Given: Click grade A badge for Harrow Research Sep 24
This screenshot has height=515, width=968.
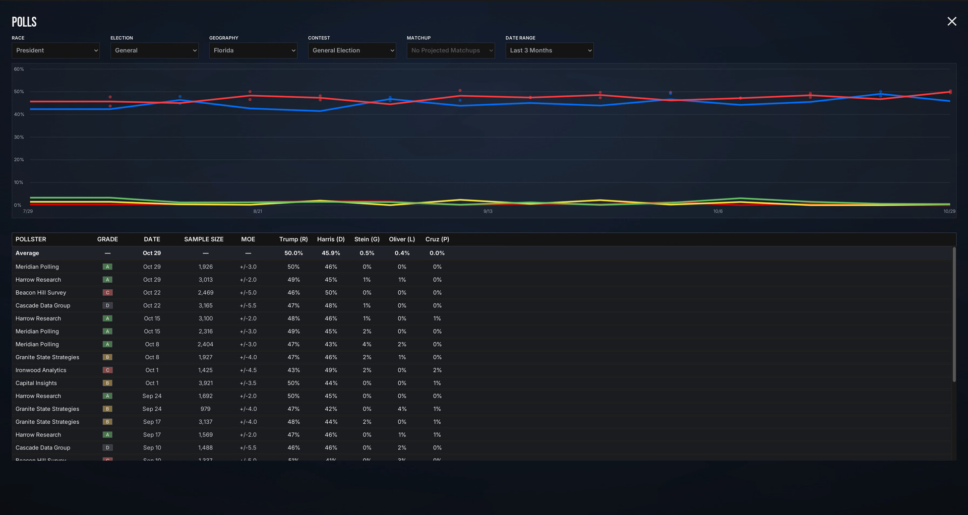Looking at the screenshot, I should (107, 396).
